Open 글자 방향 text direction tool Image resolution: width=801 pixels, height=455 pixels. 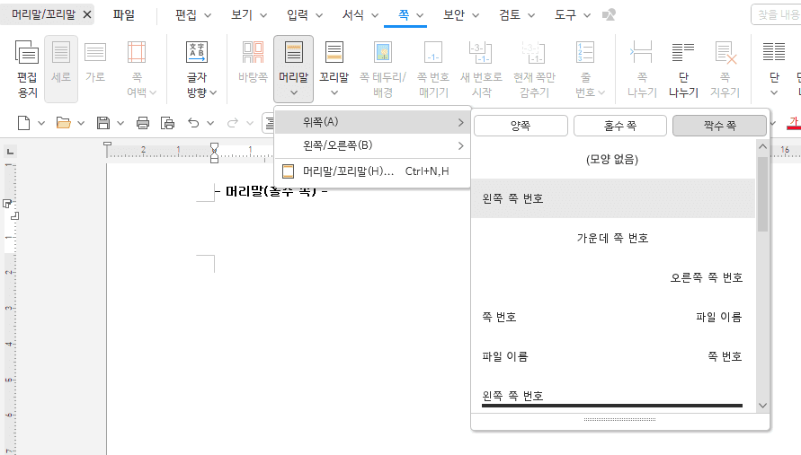tap(200, 69)
